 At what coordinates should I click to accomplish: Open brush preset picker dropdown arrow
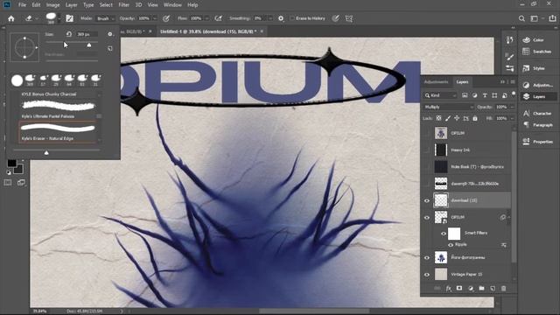pos(59,18)
